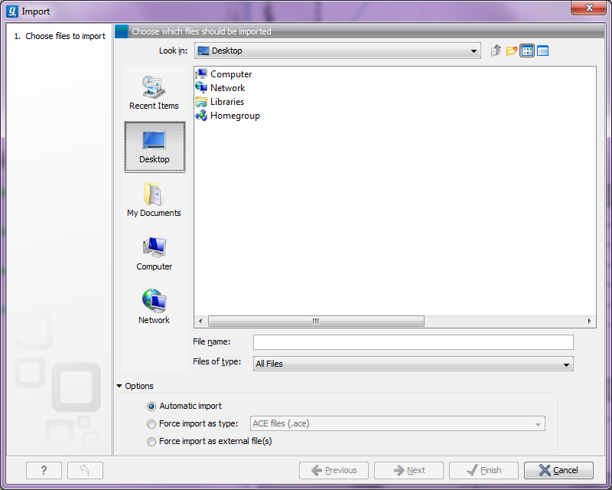
Task: Select Force import as external file(s)
Action: [151, 442]
